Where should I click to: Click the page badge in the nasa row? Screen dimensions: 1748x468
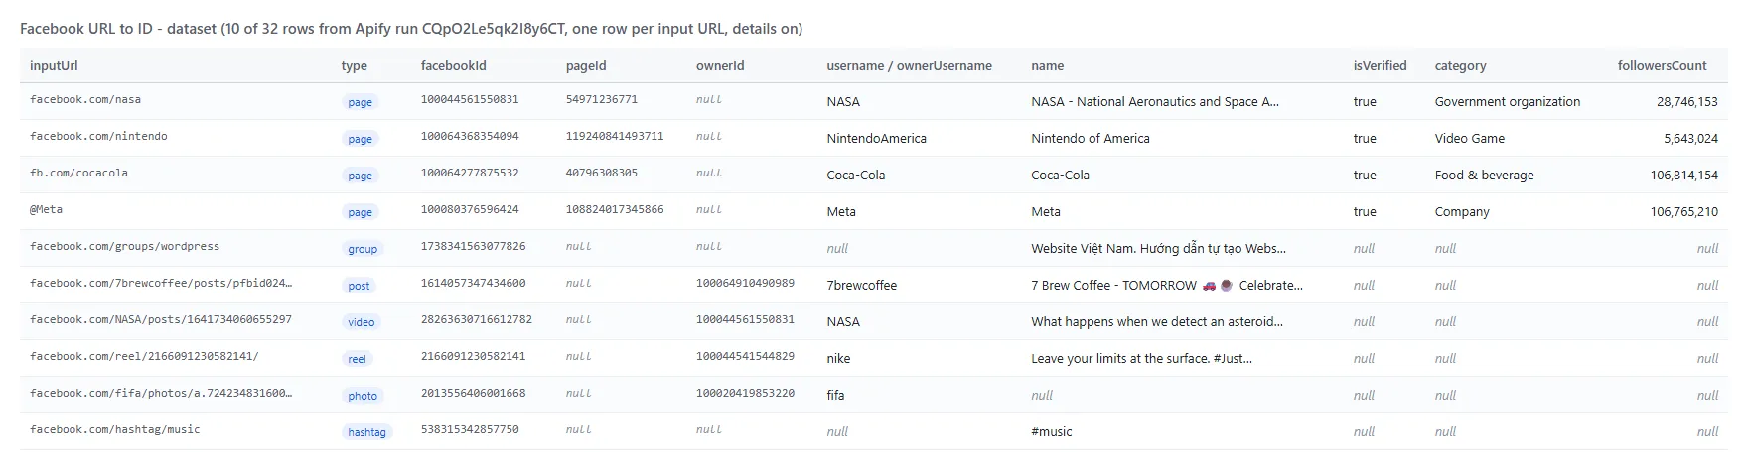coord(360,102)
